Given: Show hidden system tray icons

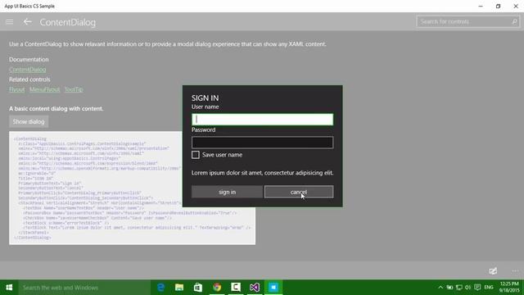Looking at the screenshot, I should pyautogui.click(x=440, y=288).
